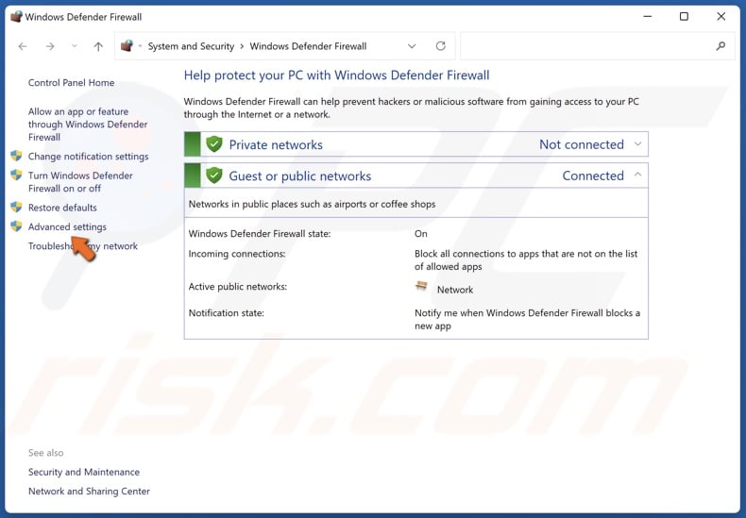Open Change notification settings

88,157
